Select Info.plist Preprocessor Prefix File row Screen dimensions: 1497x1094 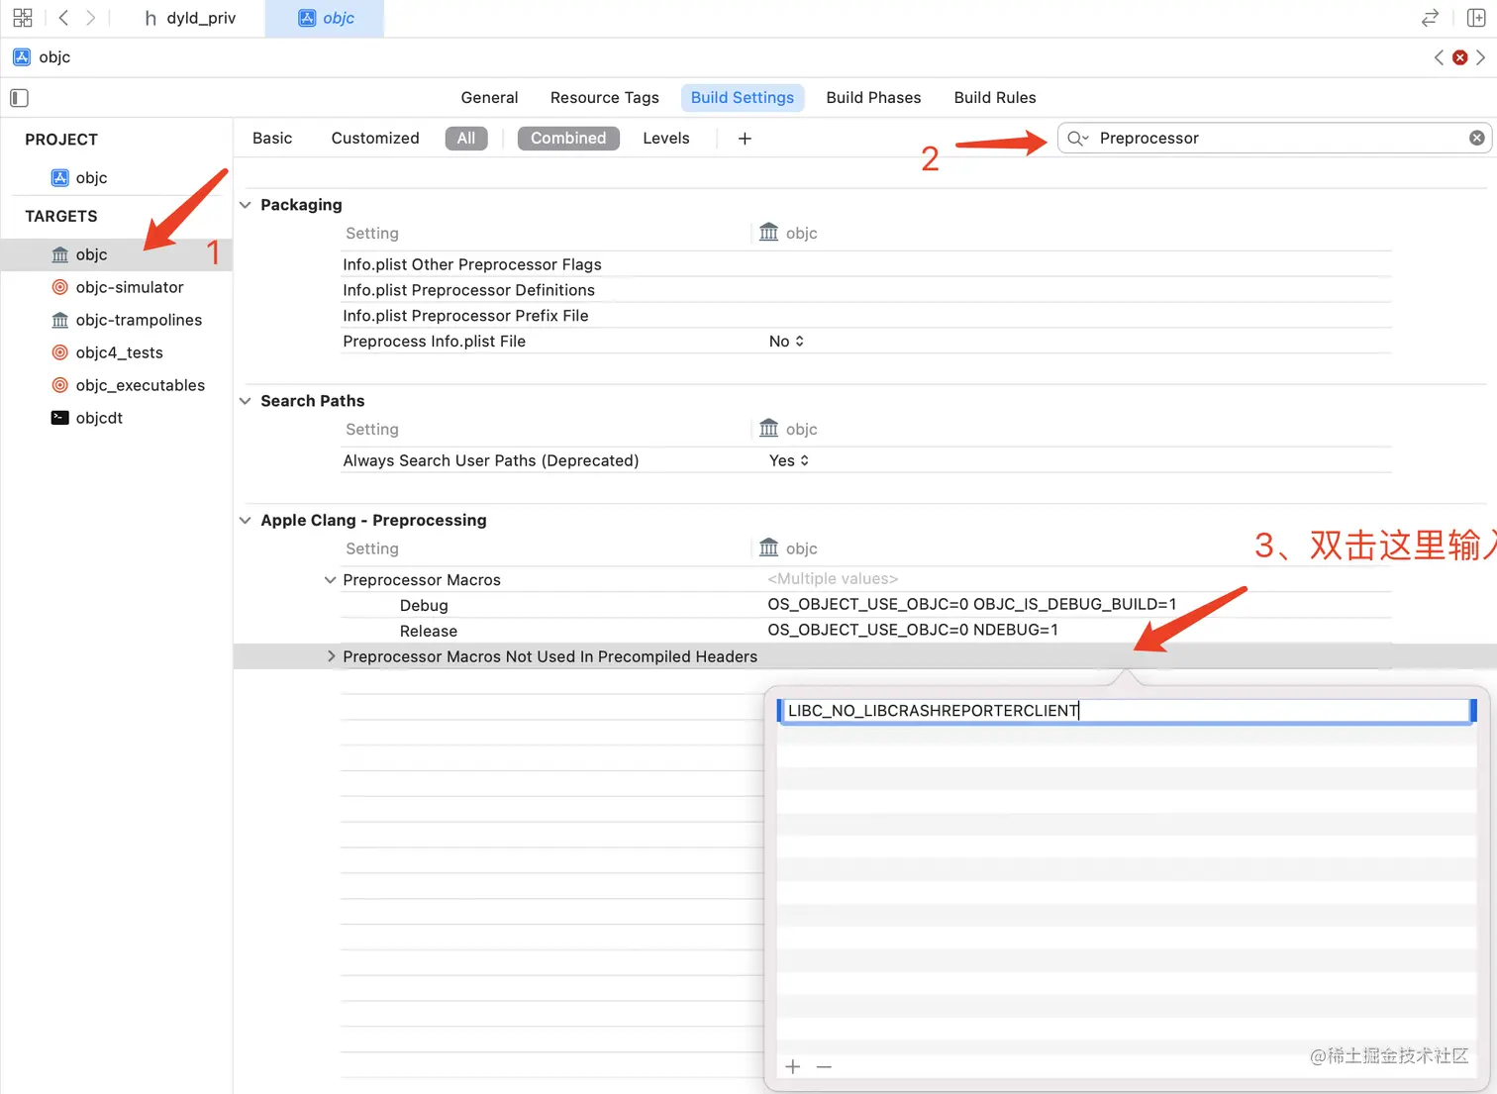pos(865,316)
